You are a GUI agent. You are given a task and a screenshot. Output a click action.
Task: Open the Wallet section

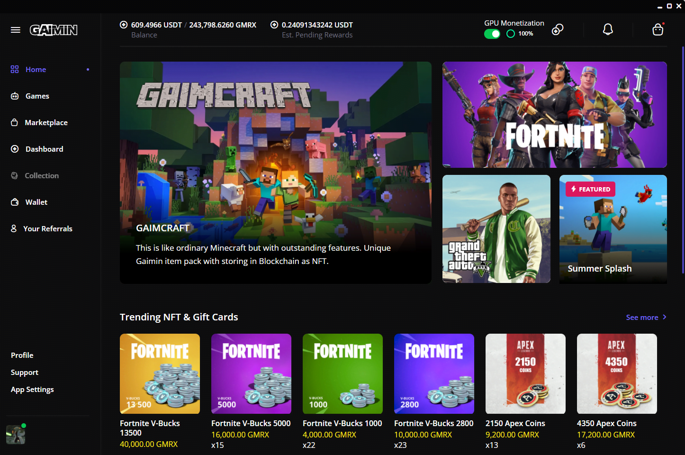tap(36, 202)
